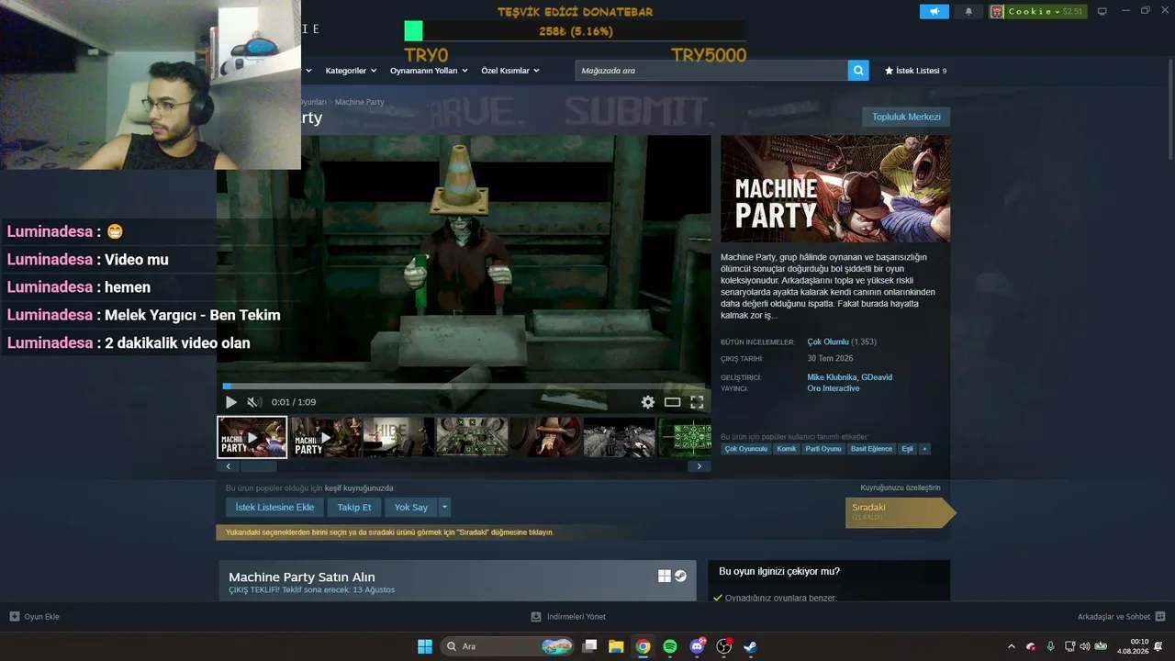
Task: Select the Eşli tag
Action: pos(907,449)
